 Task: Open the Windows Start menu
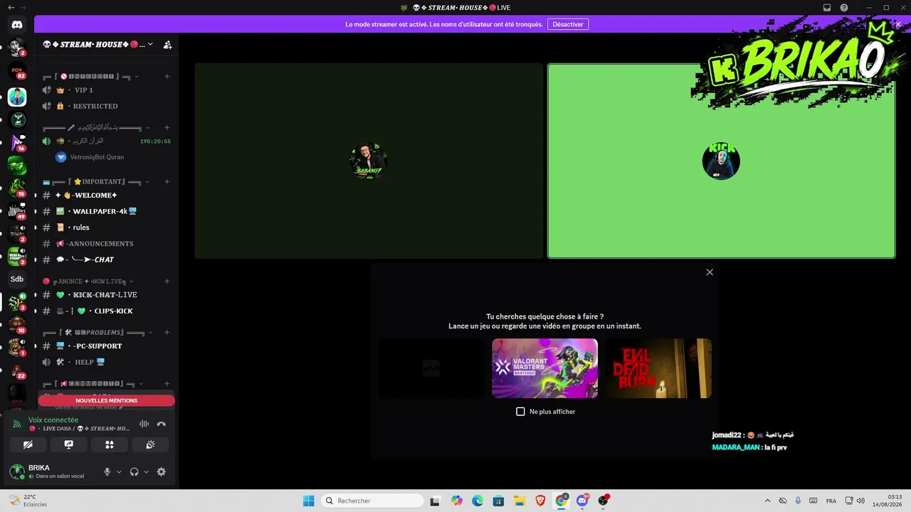click(x=308, y=501)
